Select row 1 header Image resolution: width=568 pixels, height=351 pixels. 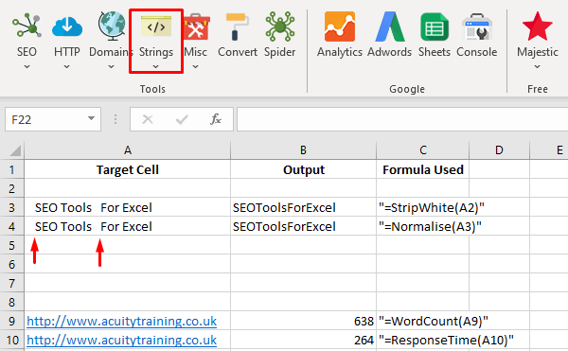click(x=12, y=169)
